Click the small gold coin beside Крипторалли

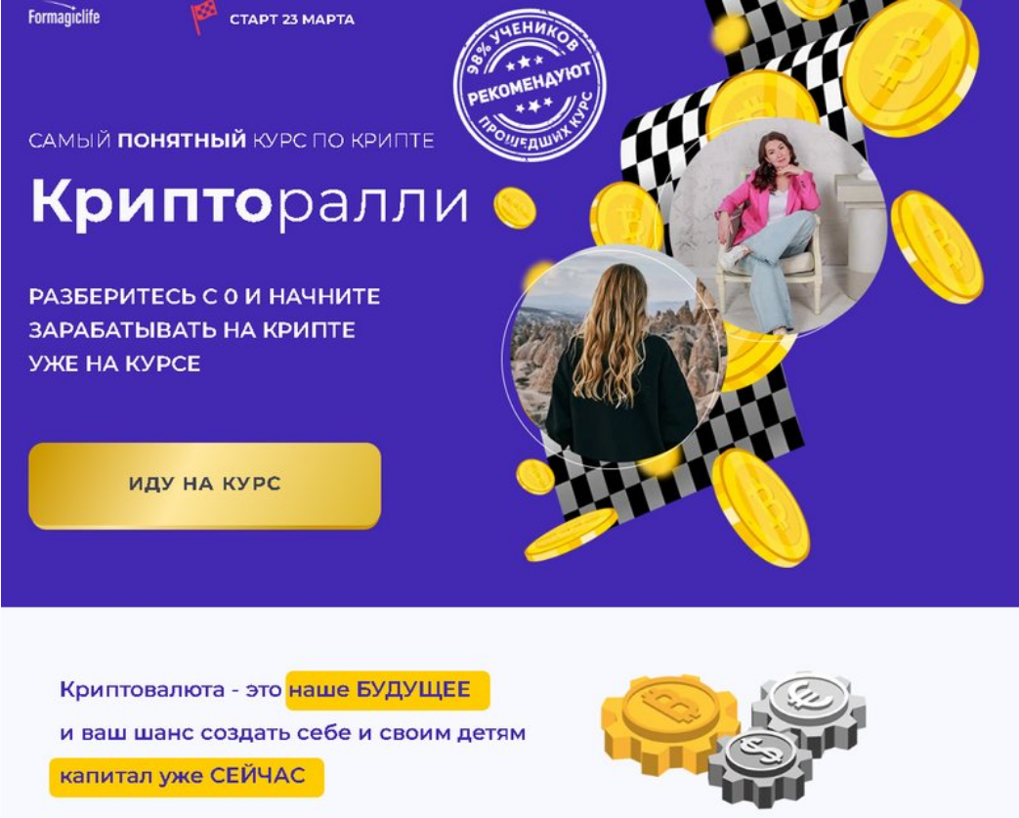coord(515,208)
